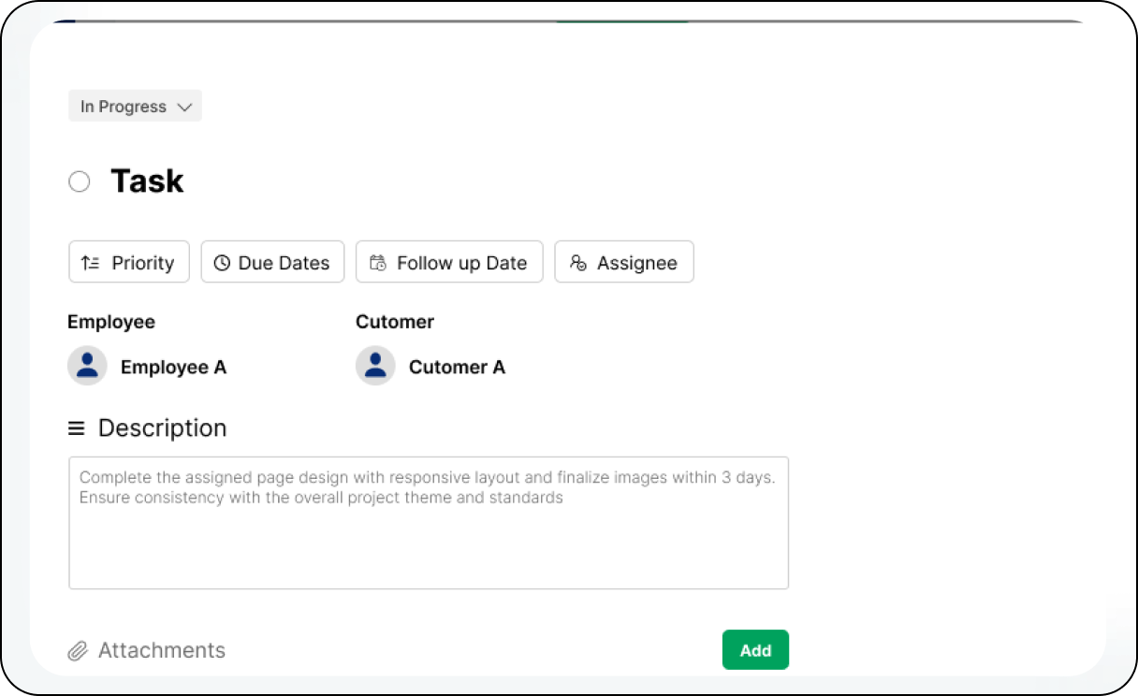Viewport: 1138px width, 696px height.
Task: Open the Employee A name link
Action: pos(173,368)
